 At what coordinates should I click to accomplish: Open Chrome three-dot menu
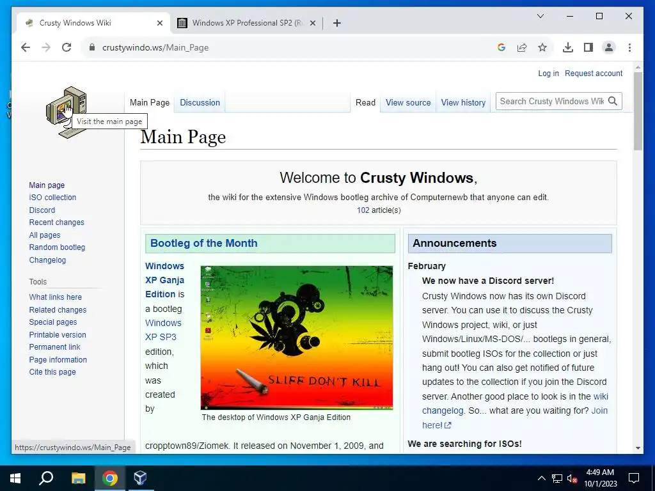(629, 47)
